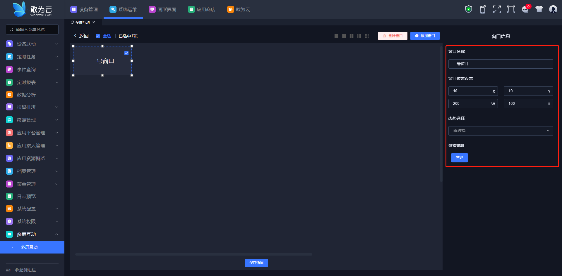Apply the two-column layout icon

point(344,36)
